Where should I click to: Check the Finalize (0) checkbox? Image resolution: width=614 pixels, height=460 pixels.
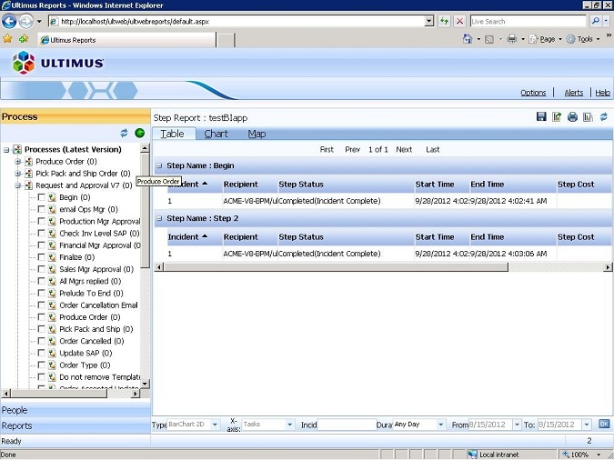[x=41, y=257]
